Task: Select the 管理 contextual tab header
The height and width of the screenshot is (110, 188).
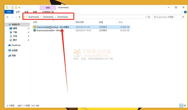Action: click(x=48, y=8)
